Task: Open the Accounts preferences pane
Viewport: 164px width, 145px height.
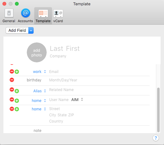Action: [x=25, y=16]
